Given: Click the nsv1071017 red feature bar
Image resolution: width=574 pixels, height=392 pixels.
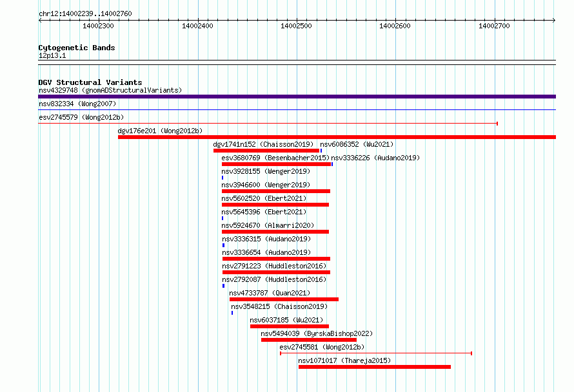Looking at the screenshot, I should tap(375, 367).
